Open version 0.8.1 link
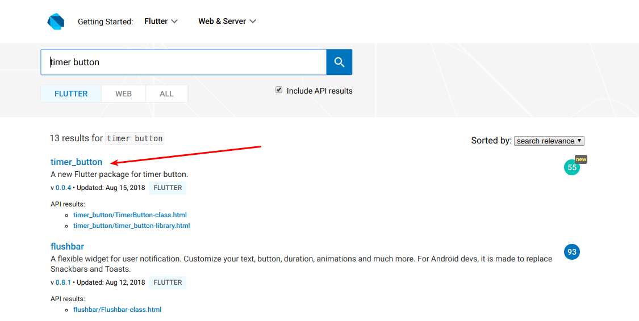The image size is (639, 321). (63, 282)
